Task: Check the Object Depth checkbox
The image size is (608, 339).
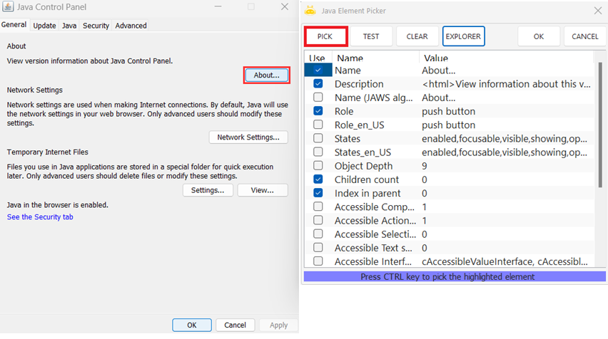Action: [318, 166]
